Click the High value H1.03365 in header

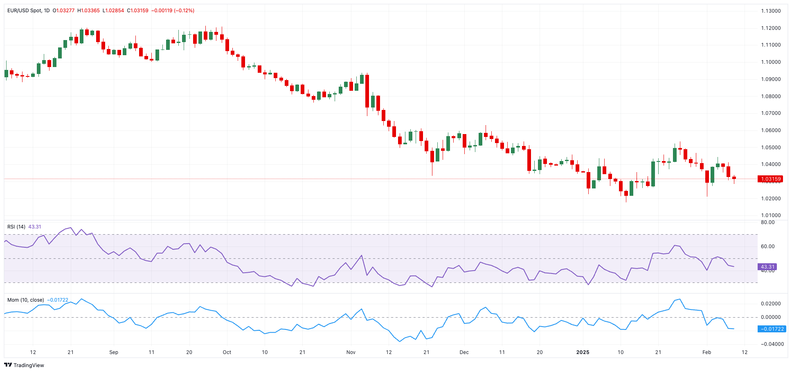[x=88, y=11]
